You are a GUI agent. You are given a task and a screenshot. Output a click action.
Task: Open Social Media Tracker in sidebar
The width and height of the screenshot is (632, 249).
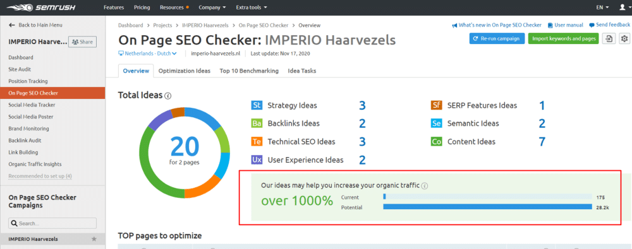[32, 105]
